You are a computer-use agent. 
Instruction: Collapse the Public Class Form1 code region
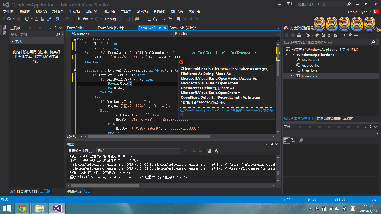pyautogui.click(x=75, y=39)
